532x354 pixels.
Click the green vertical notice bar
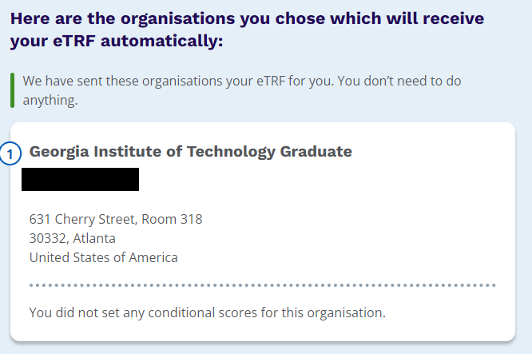(x=13, y=90)
